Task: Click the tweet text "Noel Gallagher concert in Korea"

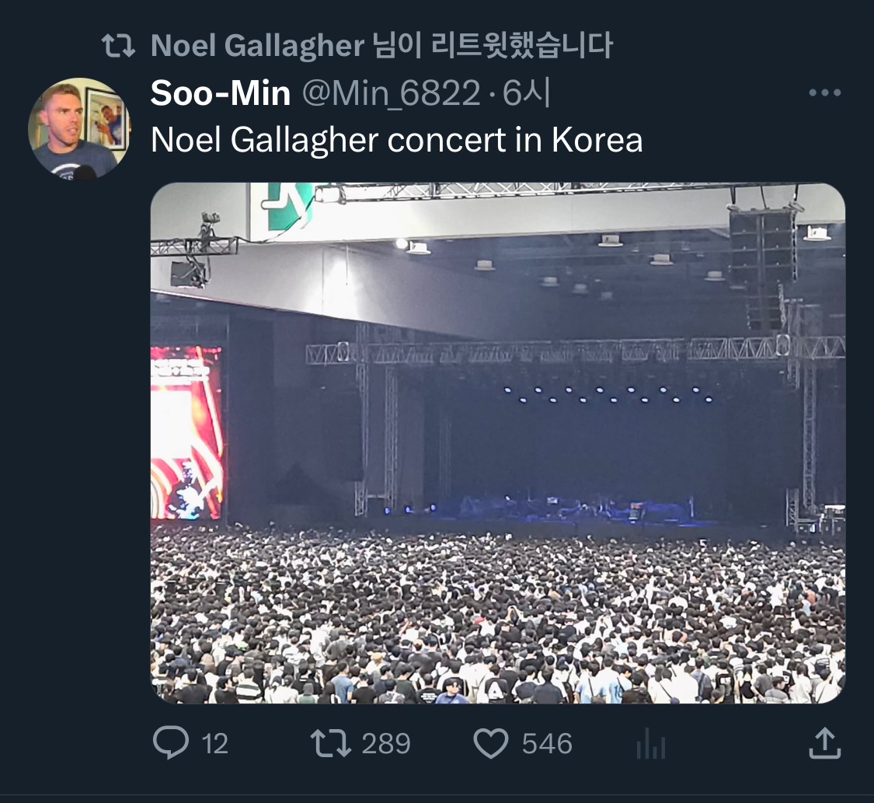Action: pyautogui.click(x=396, y=140)
